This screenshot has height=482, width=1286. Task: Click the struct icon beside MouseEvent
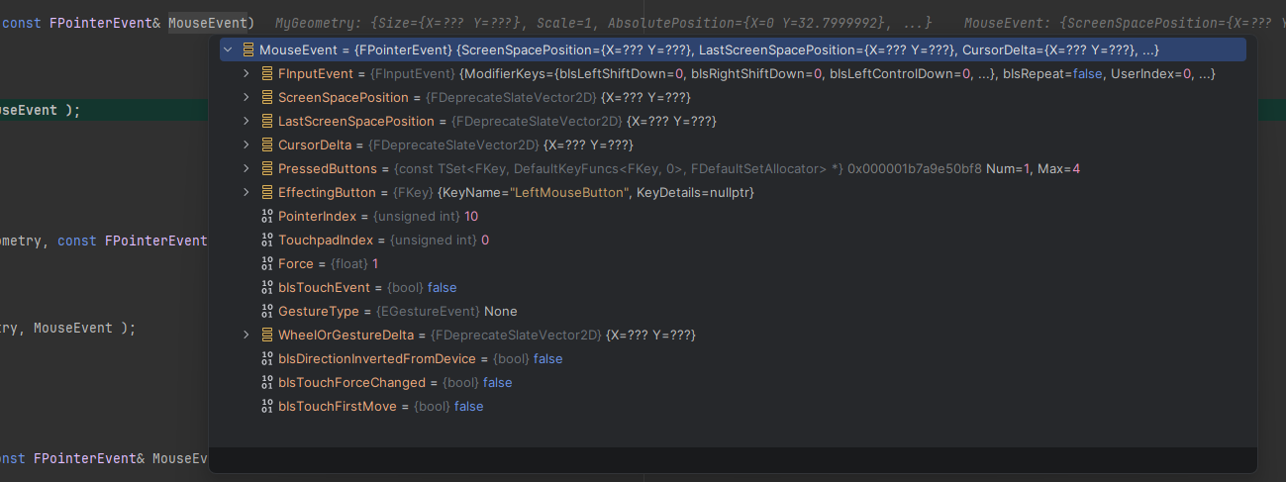click(247, 49)
